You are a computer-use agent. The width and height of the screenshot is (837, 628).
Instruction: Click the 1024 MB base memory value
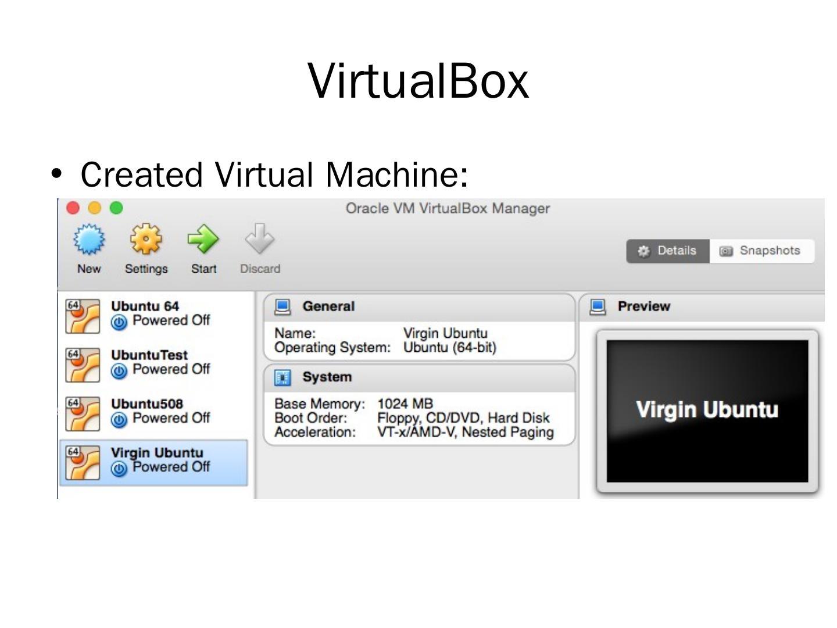coord(405,404)
